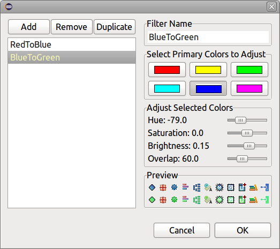Image resolution: width=280 pixels, height=249 pixels.
Task: Duplicate the selected filter
Action: pyautogui.click(x=115, y=27)
